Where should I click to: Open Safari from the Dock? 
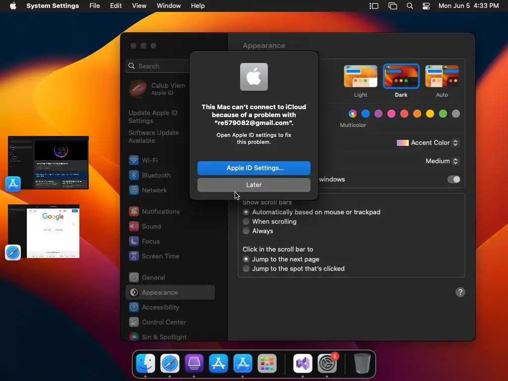pos(170,363)
